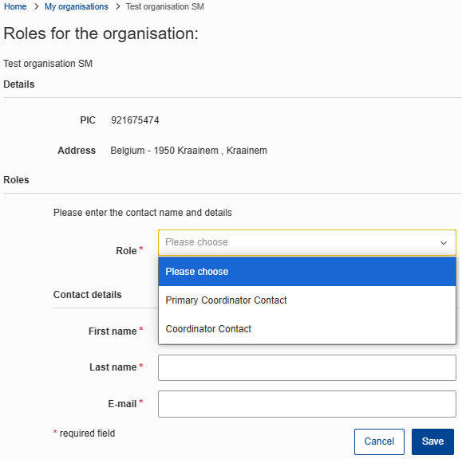
Task: Focus the E-mail input field
Action: click(307, 404)
